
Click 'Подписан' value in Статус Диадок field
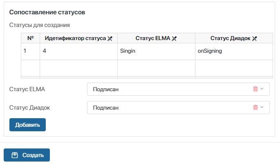tap(106, 108)
